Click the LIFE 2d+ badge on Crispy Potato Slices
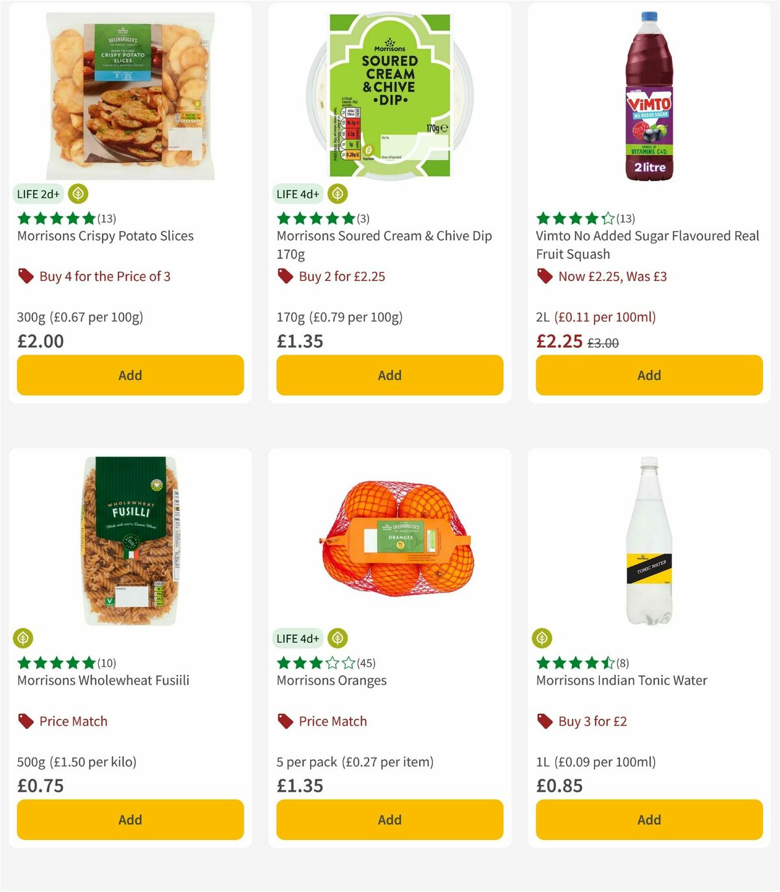The width and height of the screenshot is (780, 892). pos(38,193)
